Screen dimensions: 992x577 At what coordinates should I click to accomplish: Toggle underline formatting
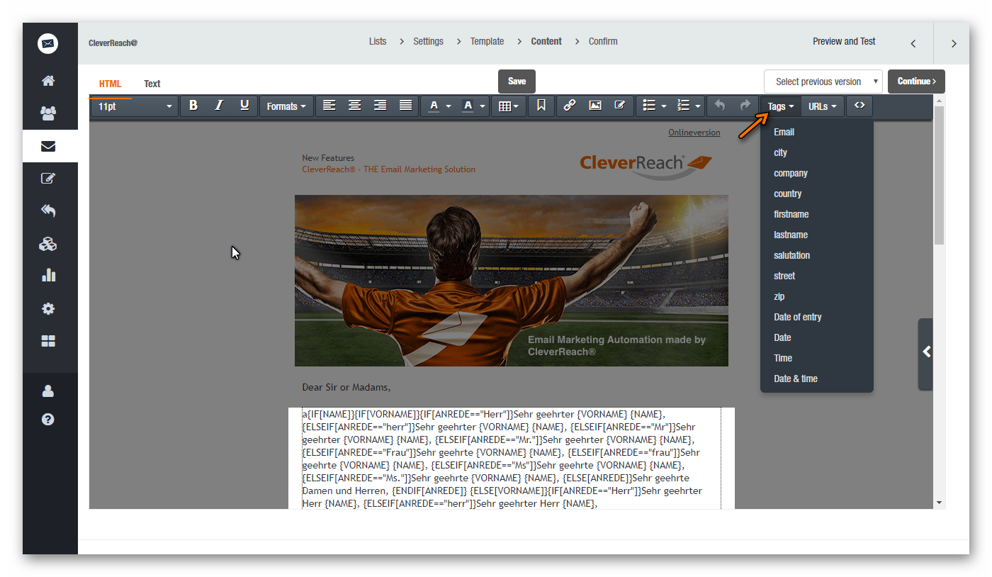coord(244,106)
